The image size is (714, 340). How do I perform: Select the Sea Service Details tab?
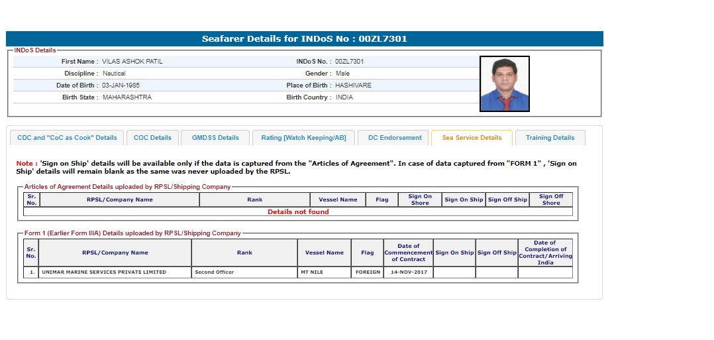pyautogui.click(x=472, y=138)
